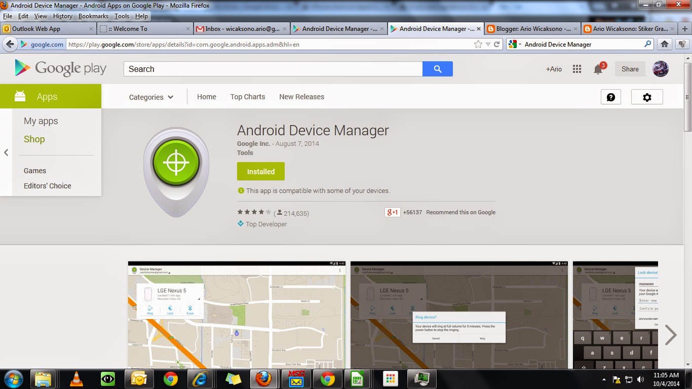Click the blue magnifier search button
The image size is (692, 389).
point(438,69)
